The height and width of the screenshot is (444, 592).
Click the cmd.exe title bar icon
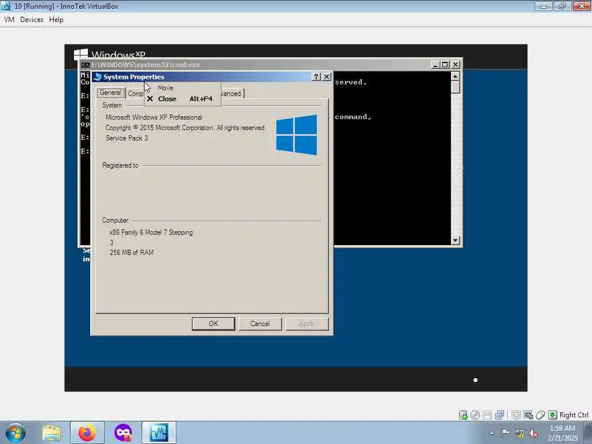point(86,65)
